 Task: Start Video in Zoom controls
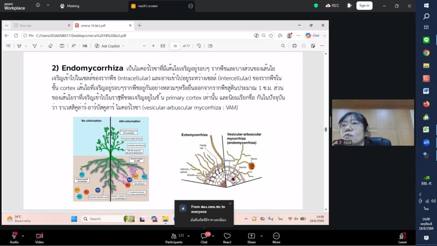point(39,238)
